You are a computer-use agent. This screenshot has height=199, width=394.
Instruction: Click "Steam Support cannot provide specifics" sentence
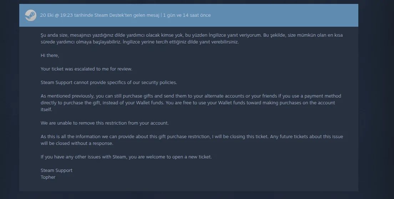[x=108, y=83]
